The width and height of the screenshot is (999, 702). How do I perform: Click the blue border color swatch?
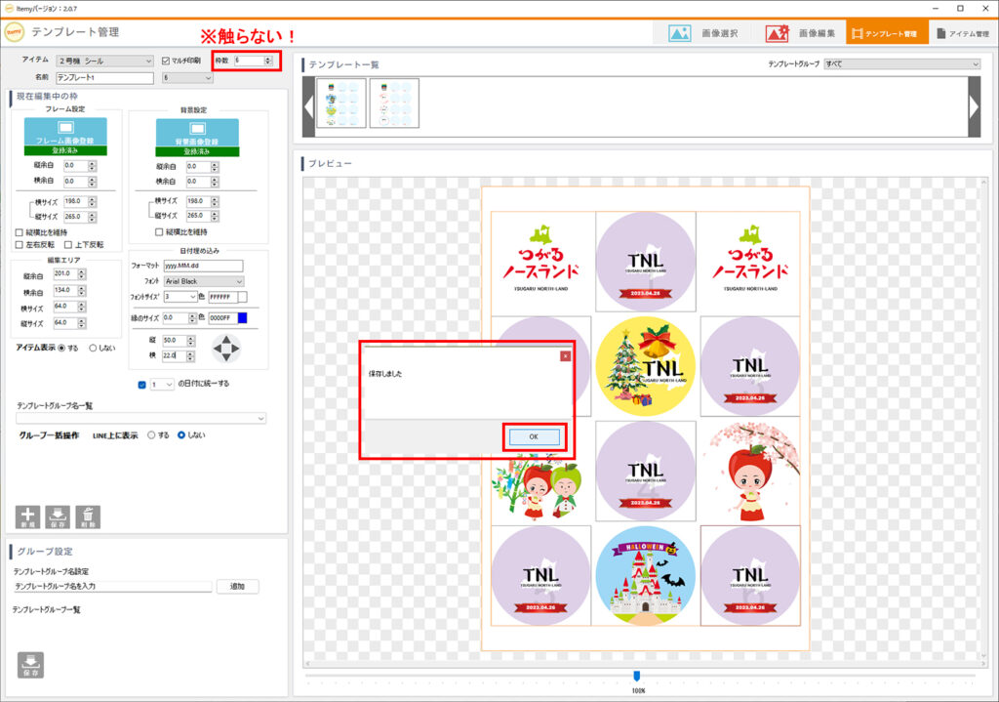tap(242, 317)
